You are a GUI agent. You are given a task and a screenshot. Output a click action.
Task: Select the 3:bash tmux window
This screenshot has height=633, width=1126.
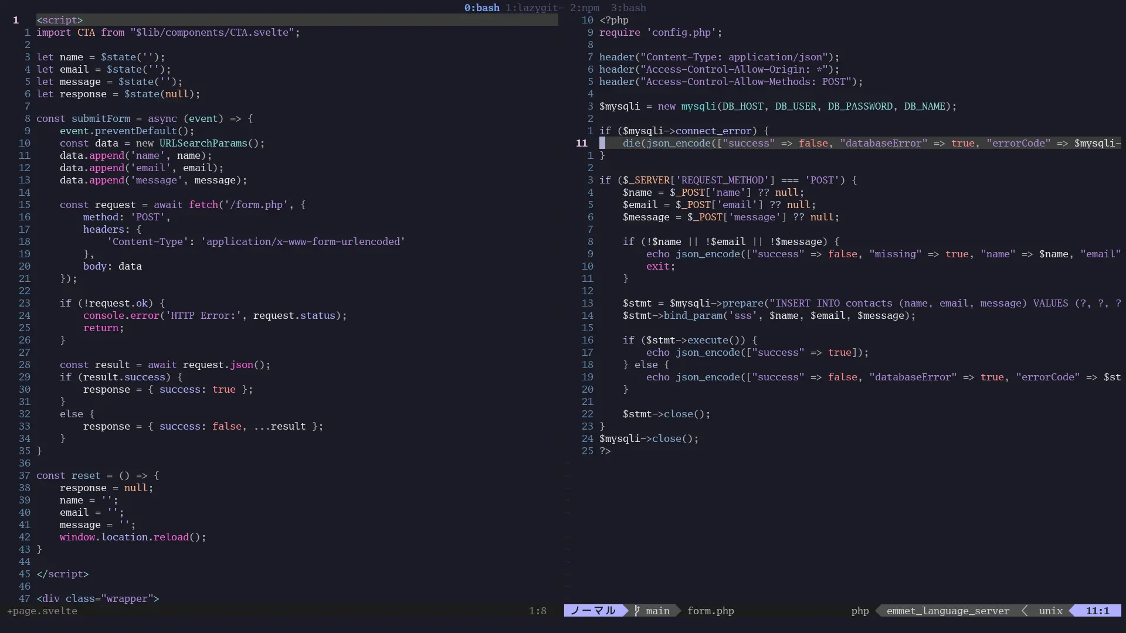pos(629,8)
